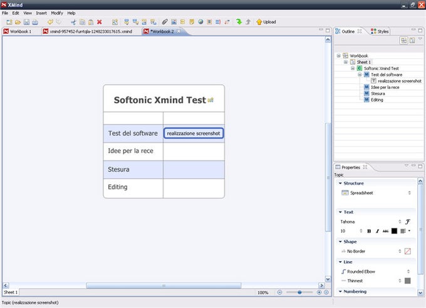Image resolution: width=426 pixels, height=308 pixels.
Task: Select Idee per la rece outline item
Action: click(x=385, y=87)
